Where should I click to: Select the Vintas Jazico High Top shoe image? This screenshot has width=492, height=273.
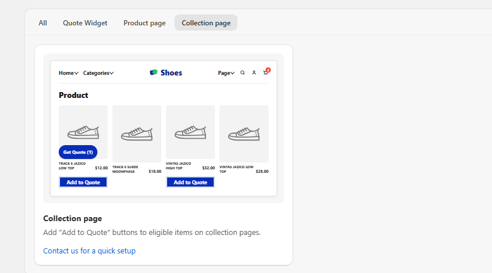[x=191, y=132]
